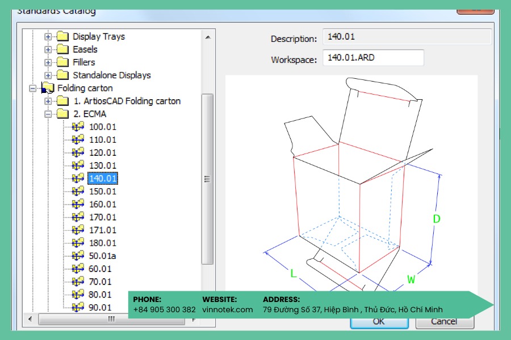Select the Easels folder label
Image resolution: width=511 pixels, height=340 pixels.
pos(85,49)
